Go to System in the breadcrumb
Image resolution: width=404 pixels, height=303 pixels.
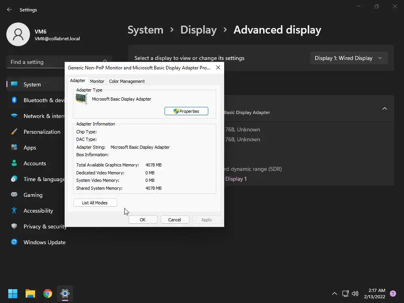[146, 30]
